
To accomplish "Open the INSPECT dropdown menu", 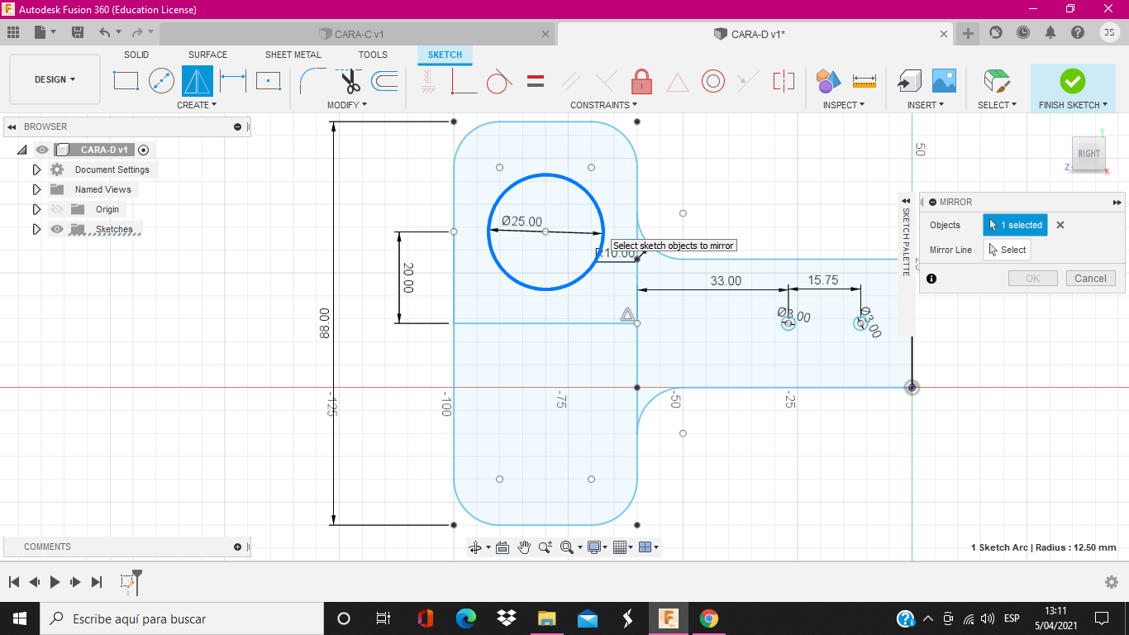I will tap(844, 105).
